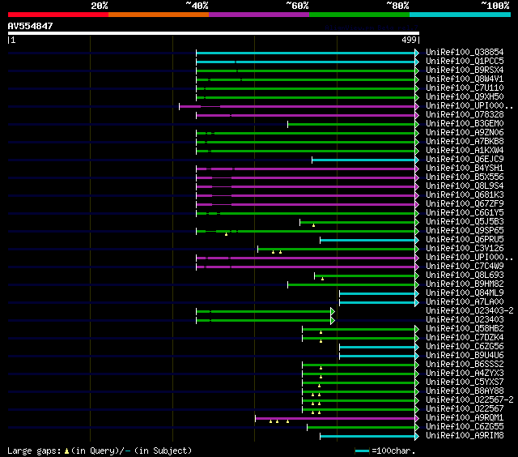The width and height of the screenshot is (518, 457).
Task: Click the yellow gap marker under Q8L693 bar
Action: tap(322, 279)
